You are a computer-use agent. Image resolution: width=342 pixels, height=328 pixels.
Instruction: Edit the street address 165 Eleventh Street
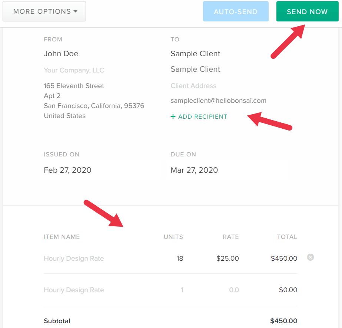click(x=74, y=85)
